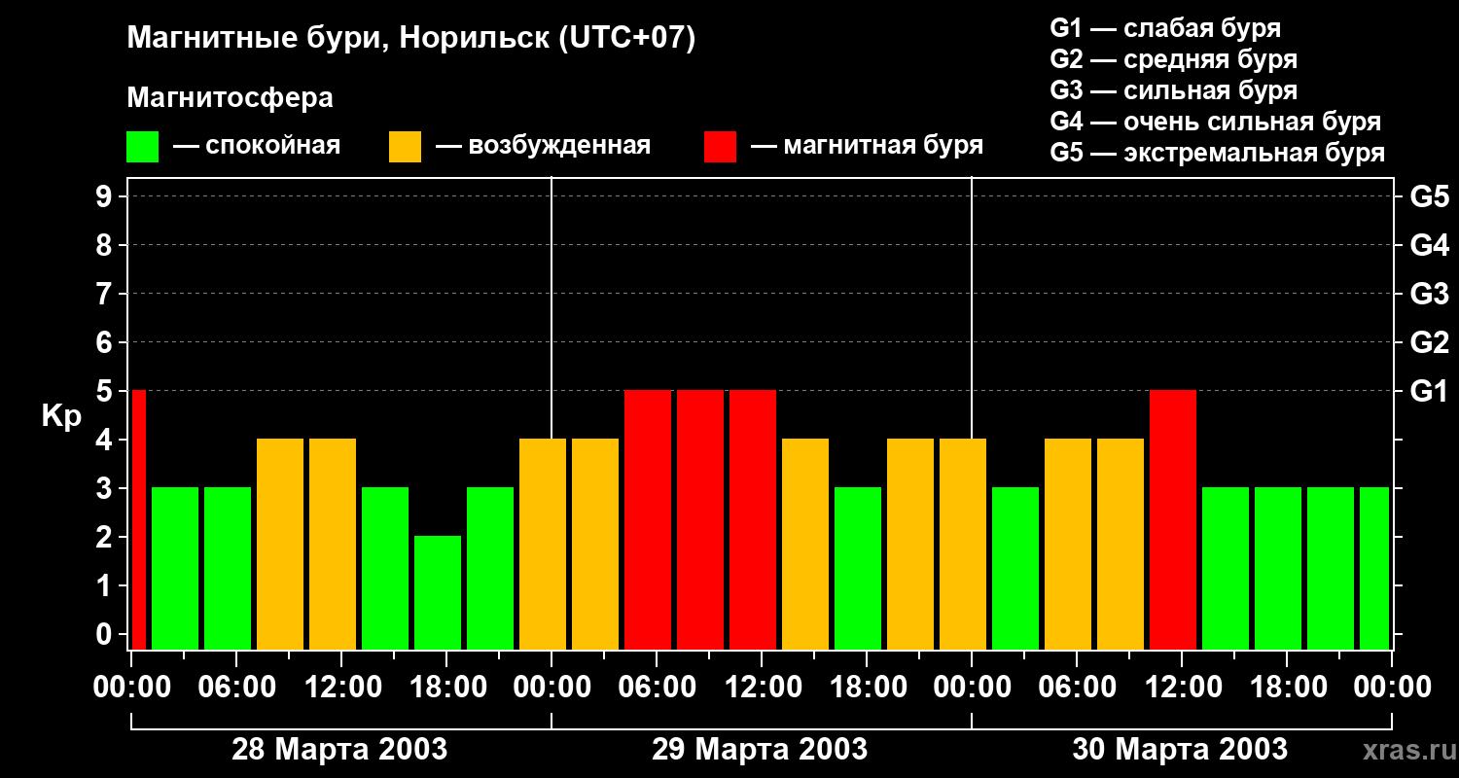
Task: Click the 'G2' right axis label
Action: pyautogui.click(x=1429, y=342)
